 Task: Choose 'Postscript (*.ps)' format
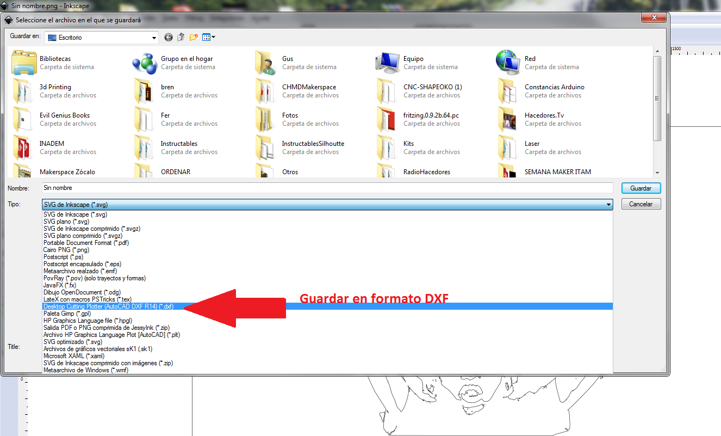tap(327, 257)
